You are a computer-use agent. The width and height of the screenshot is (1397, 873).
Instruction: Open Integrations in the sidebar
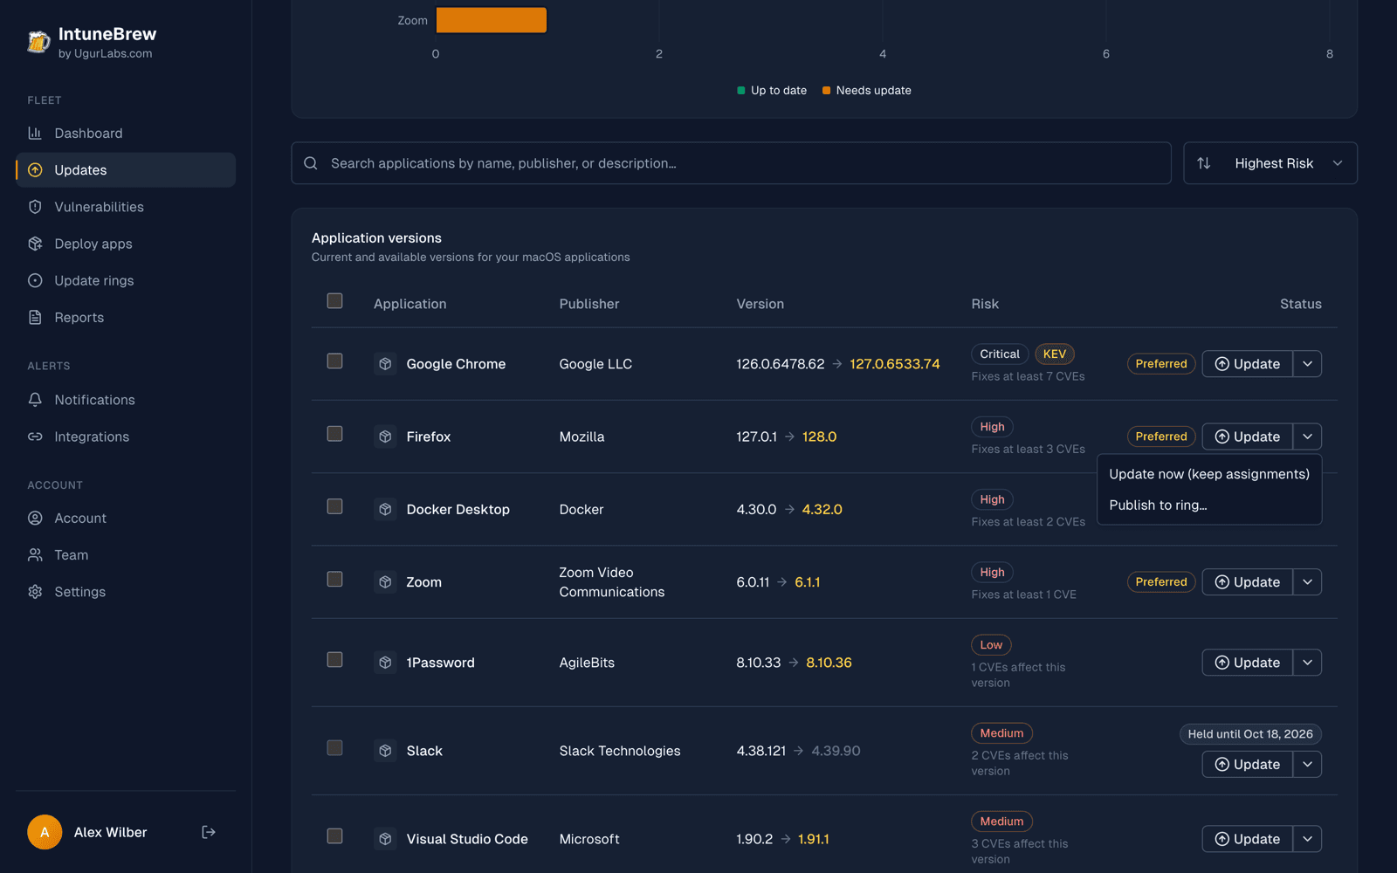(126, 436)
